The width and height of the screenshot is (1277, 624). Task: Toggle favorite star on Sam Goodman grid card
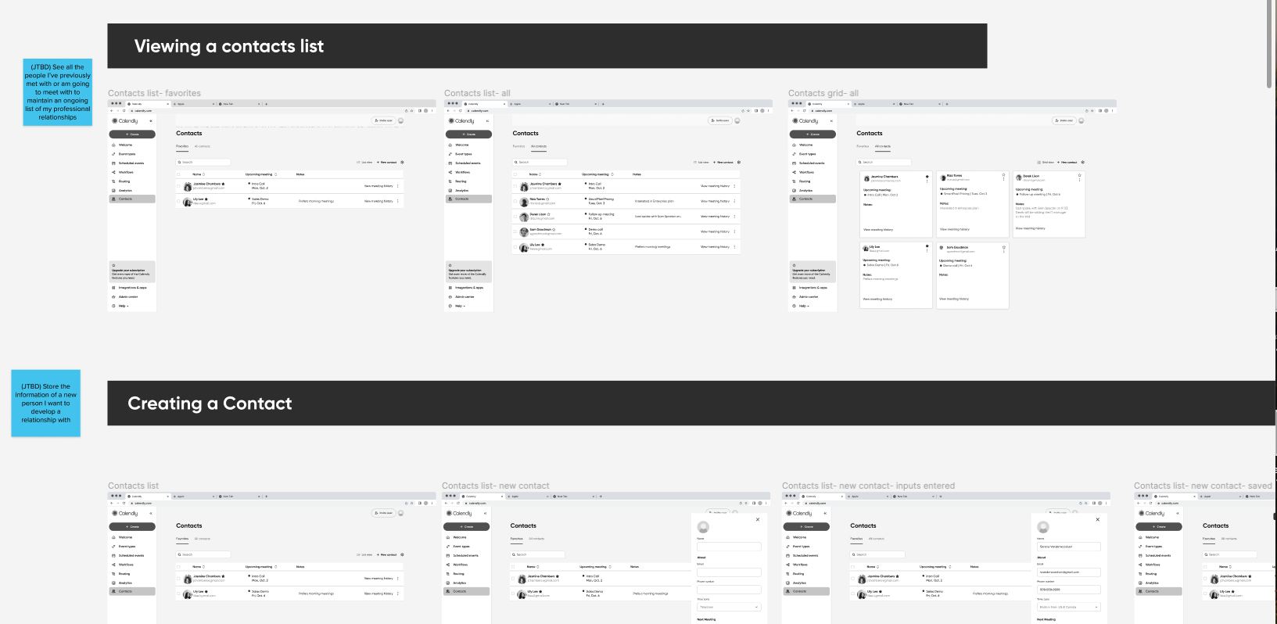[1004, 246]
